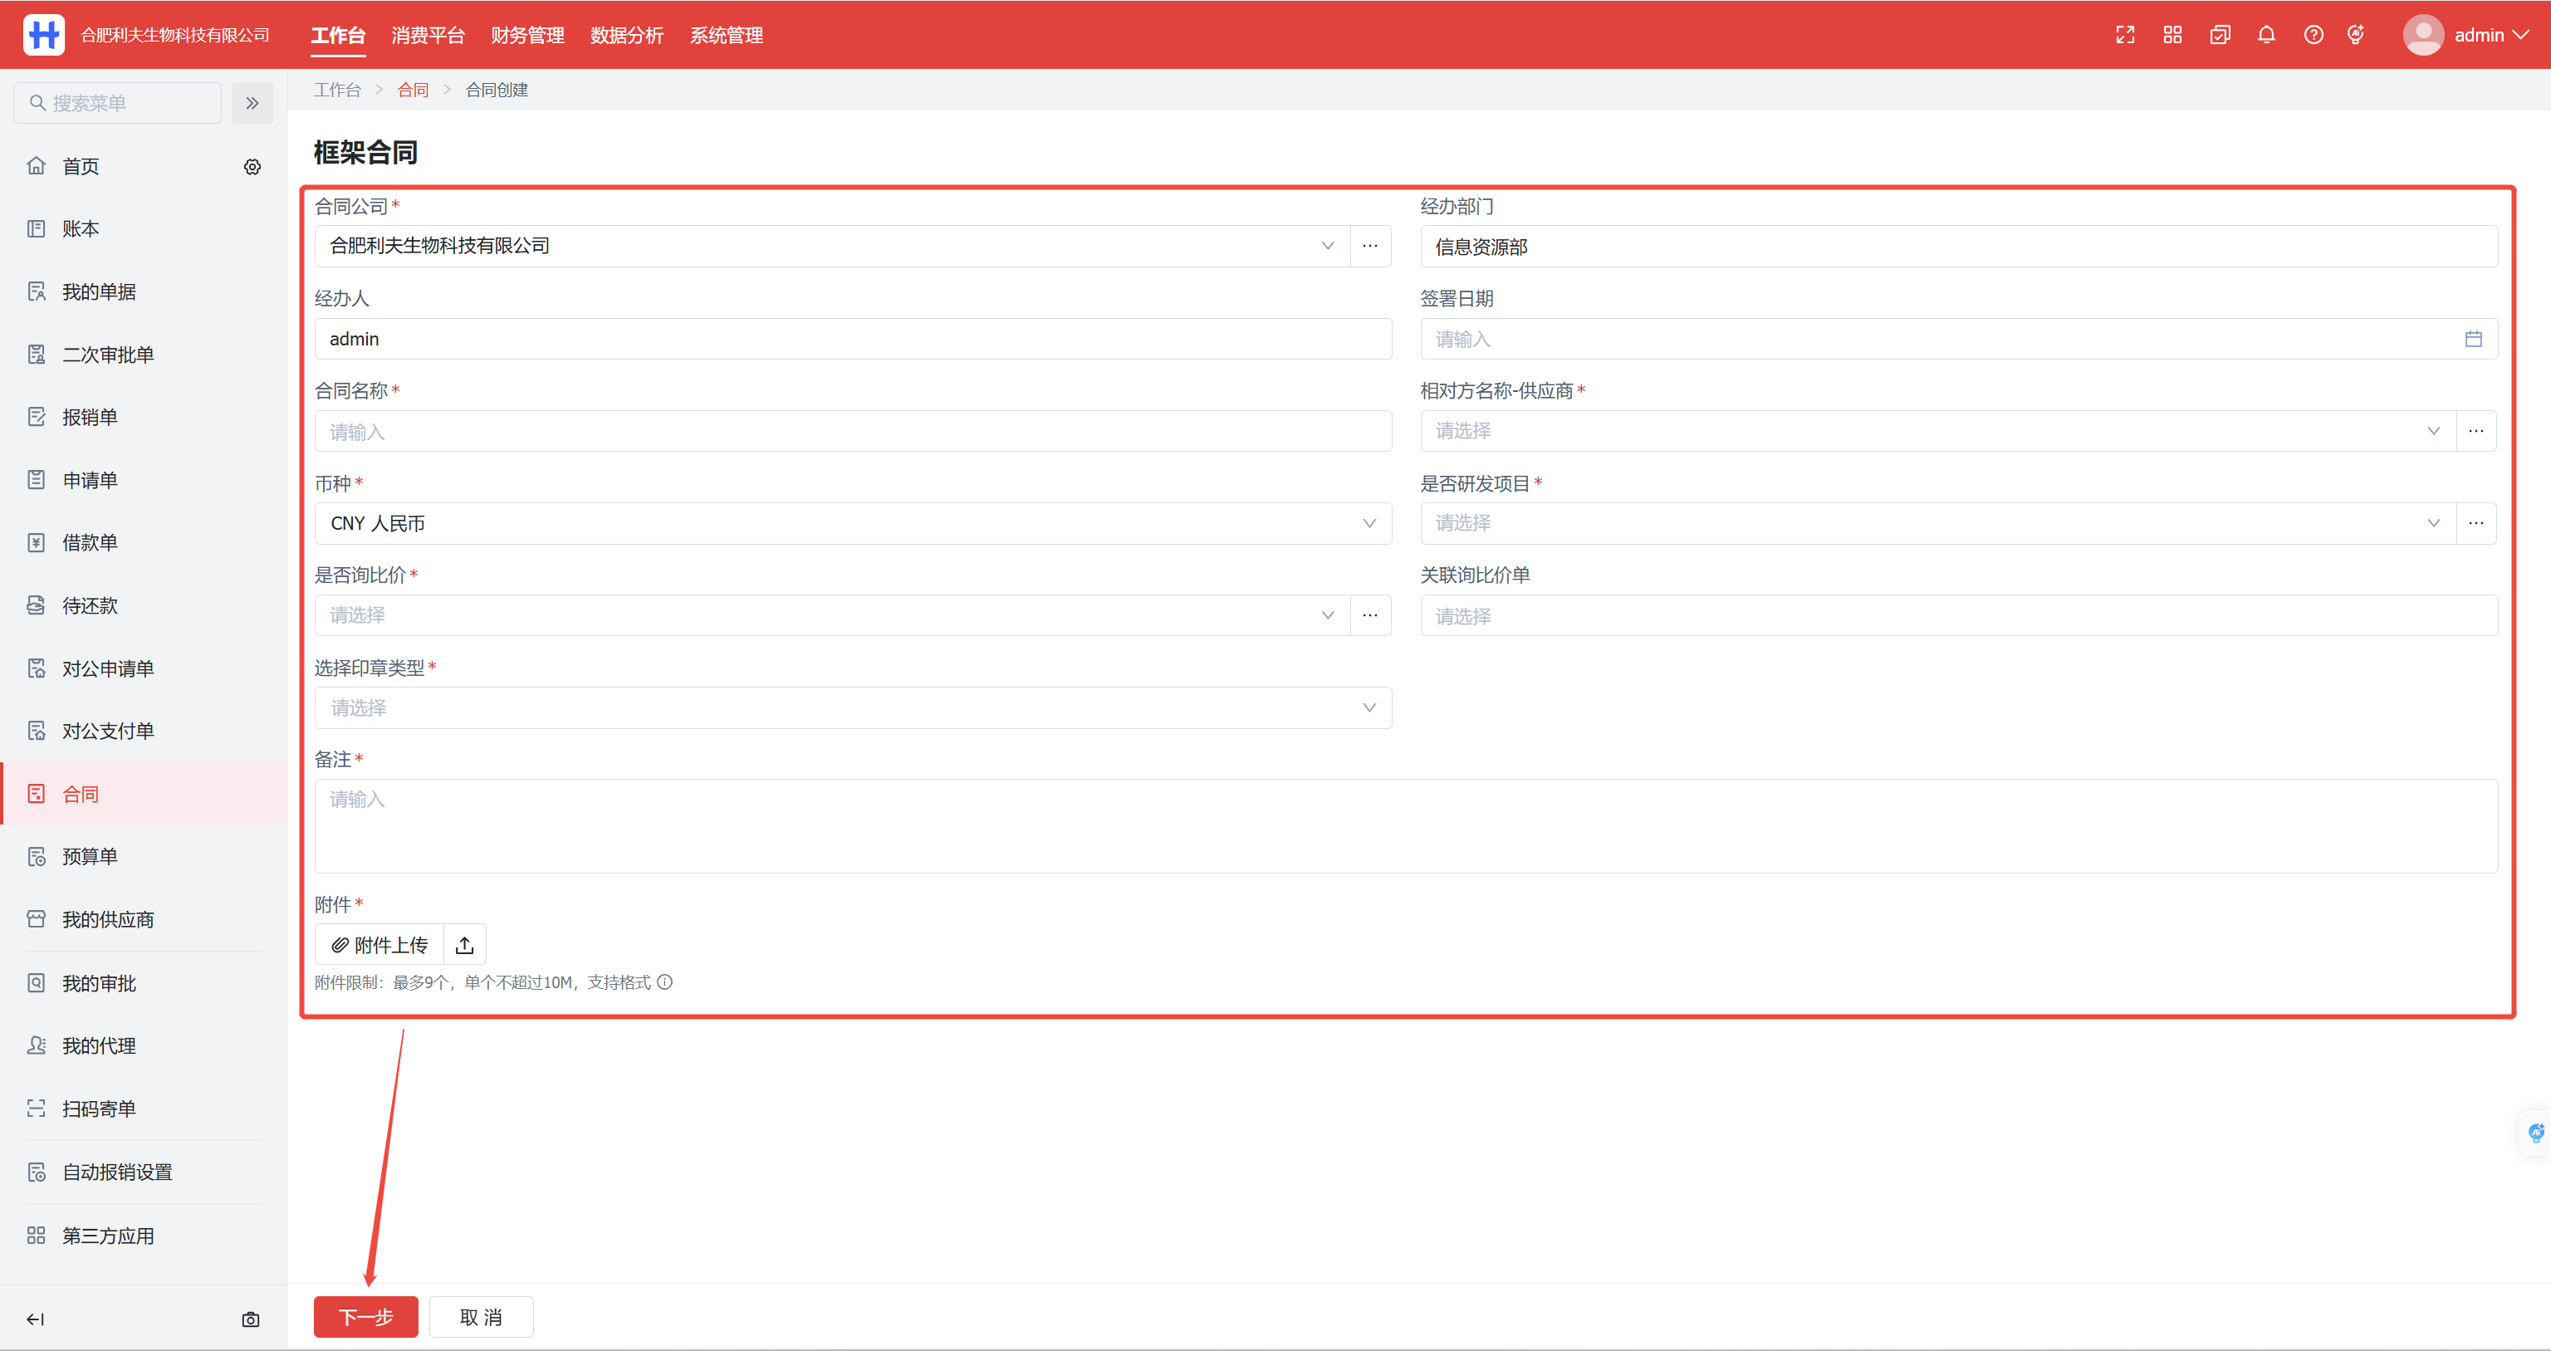
Task: Click the 合同名称 input field
Action: click(x=852, y=432)
